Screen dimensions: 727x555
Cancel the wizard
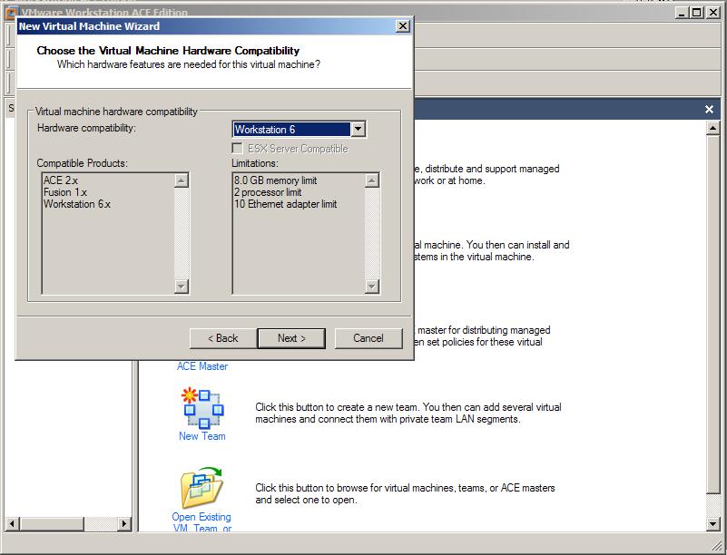(x=368, y=338)
